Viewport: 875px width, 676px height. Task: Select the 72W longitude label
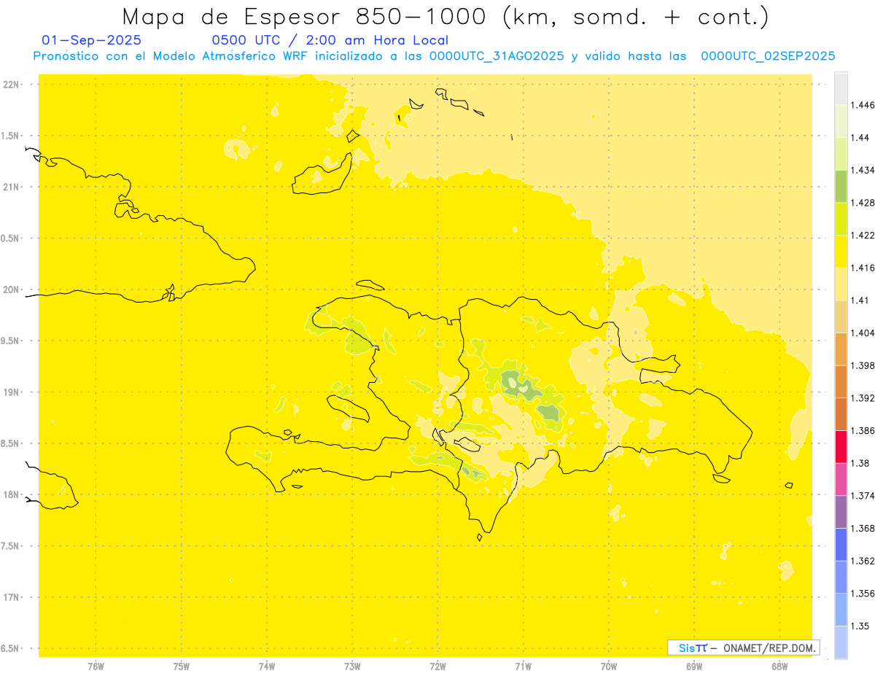[437, 666]
